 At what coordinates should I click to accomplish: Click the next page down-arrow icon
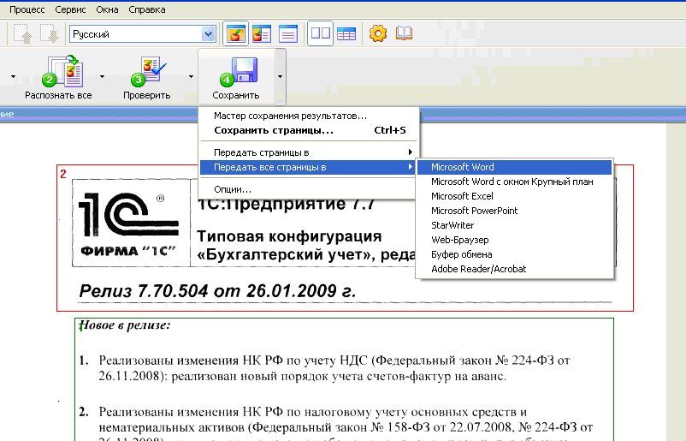pyautogui.click(x=48, y=34)
